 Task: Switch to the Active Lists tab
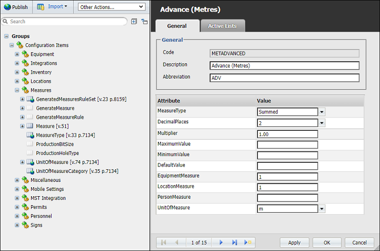[223, 26]
